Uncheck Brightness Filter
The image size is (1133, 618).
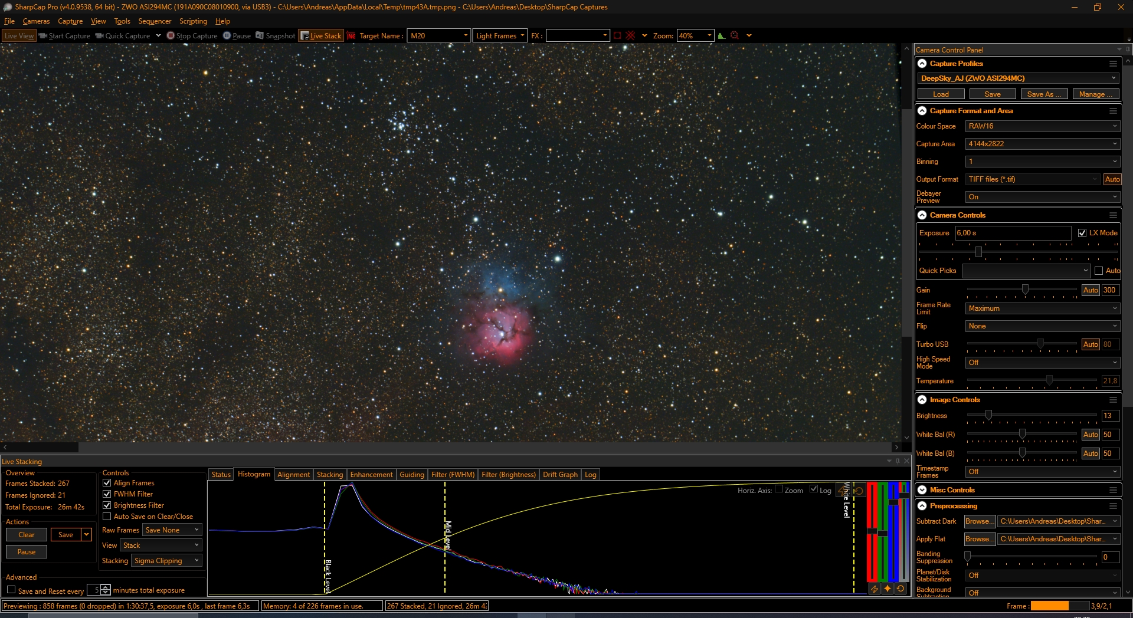[107, 505]
